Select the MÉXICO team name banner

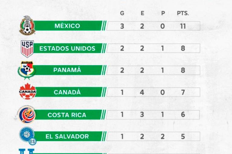(68, 26)
